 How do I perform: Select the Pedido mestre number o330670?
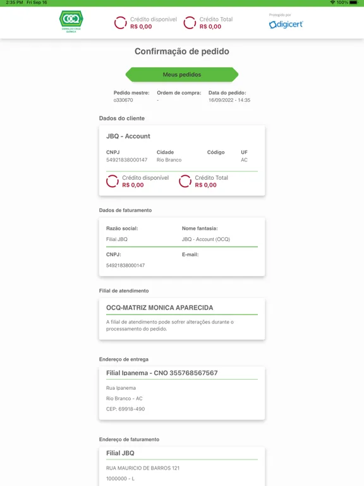coord(123,100)
